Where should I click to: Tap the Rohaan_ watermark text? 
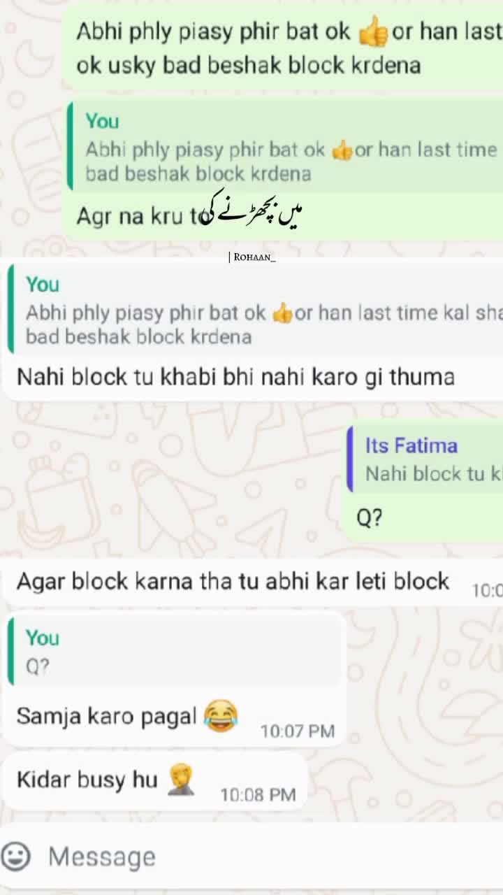click(x=253, y=257)
